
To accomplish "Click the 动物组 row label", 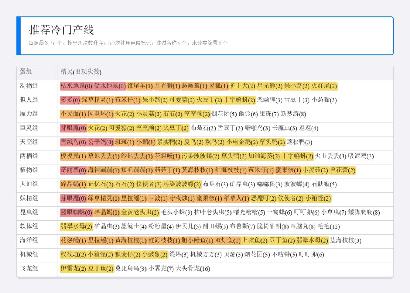I will coord(29,86).
